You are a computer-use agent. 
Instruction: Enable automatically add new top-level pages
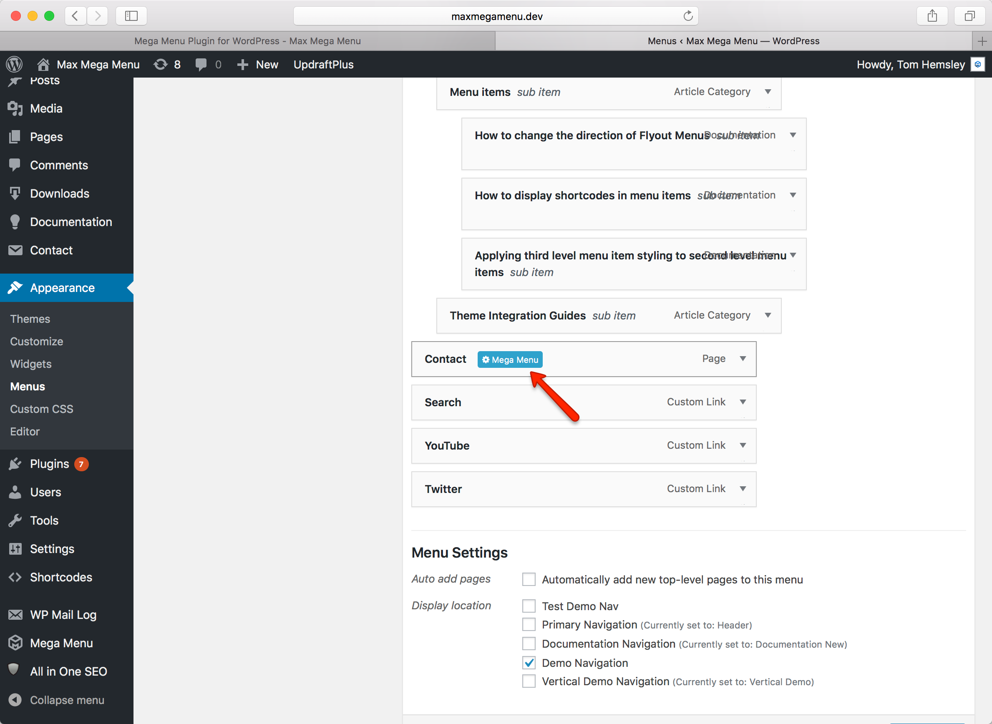coord(529,579)
